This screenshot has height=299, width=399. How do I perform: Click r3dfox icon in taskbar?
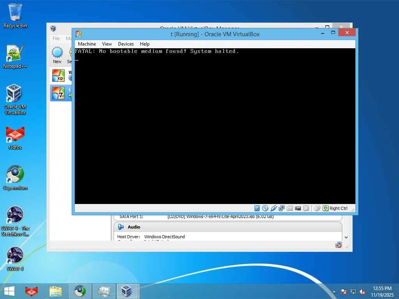coord(32,291)
